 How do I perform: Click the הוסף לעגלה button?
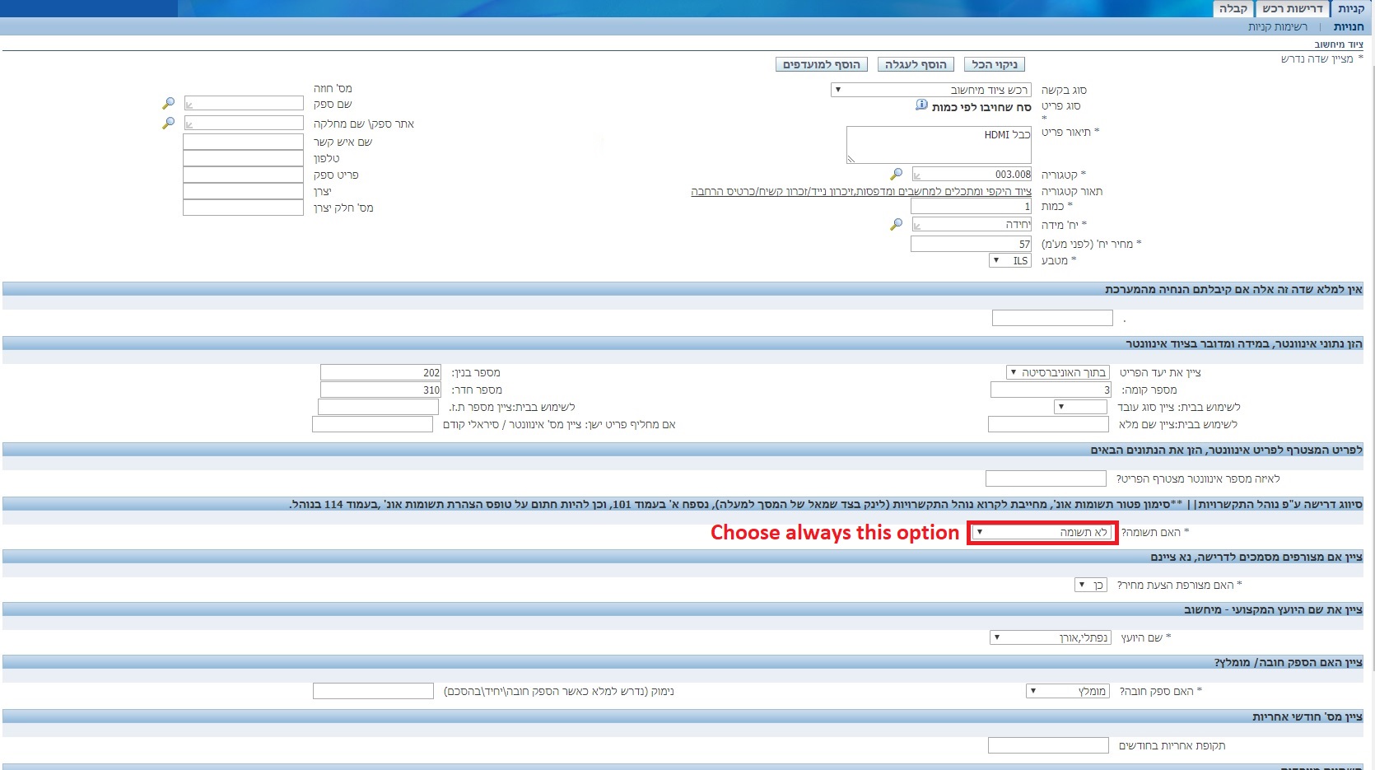[x=916, y=64]
